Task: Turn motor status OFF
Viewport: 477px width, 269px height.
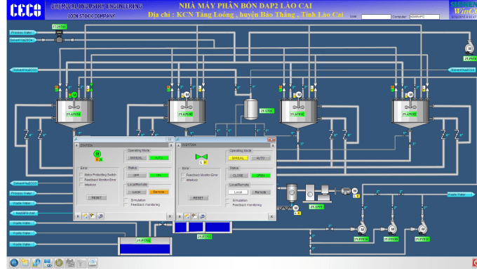Action: click(136, 175)
